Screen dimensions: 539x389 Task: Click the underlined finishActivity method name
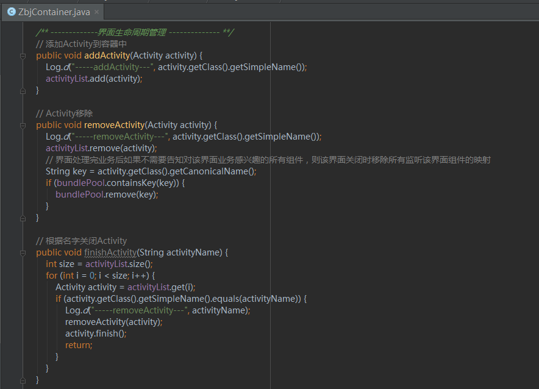coord(110,252)
